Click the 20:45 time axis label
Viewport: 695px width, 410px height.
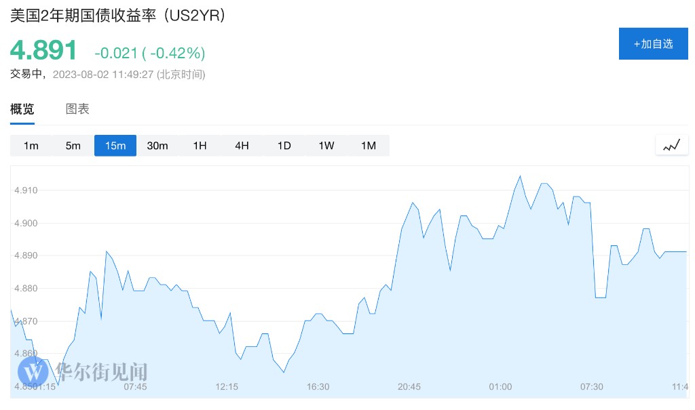[x=409, y=387]
